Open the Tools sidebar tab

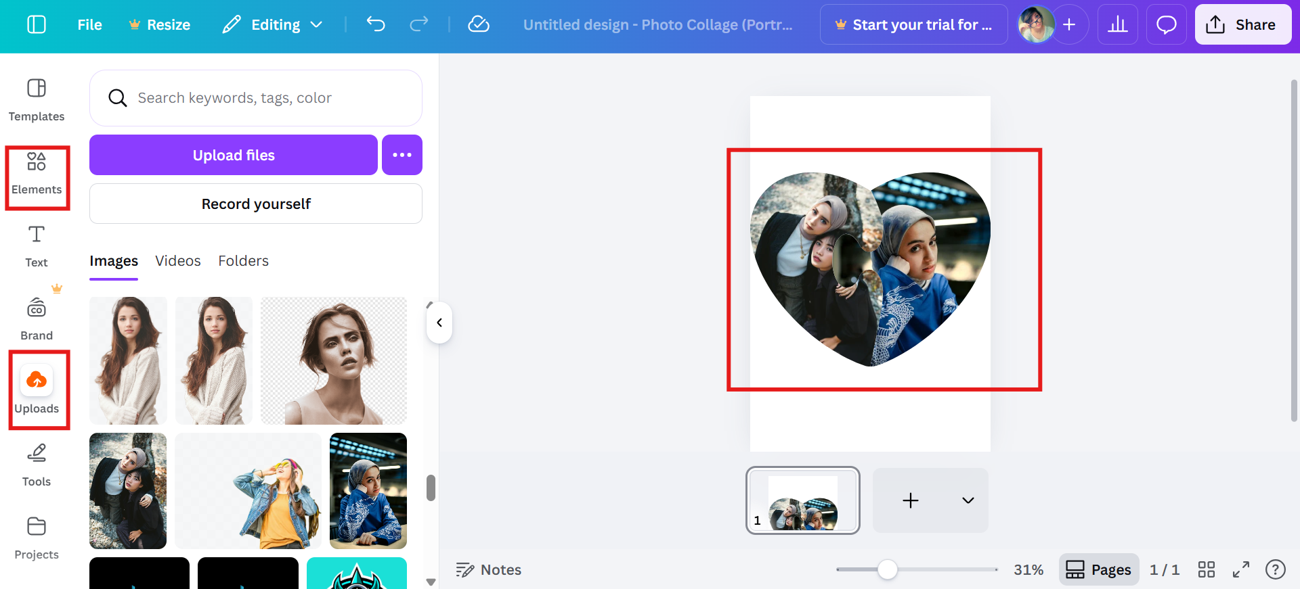[37, 466]
